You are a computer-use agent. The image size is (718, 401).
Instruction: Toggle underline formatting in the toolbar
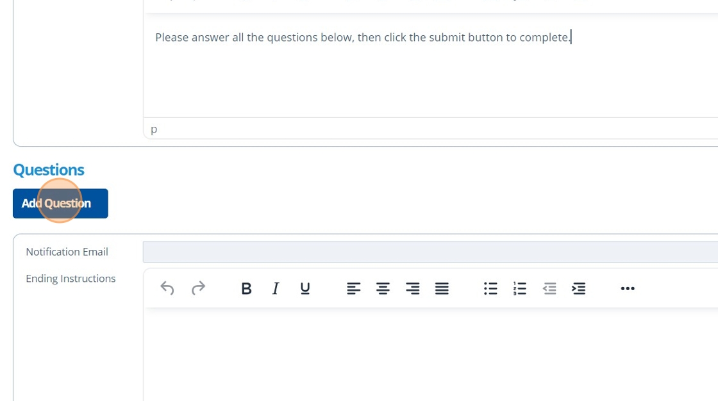pyautogui.click(x=305, y=288)
